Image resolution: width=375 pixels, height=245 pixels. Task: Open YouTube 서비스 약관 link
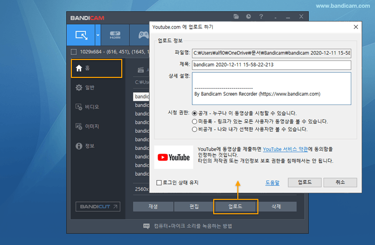(285, 149)
